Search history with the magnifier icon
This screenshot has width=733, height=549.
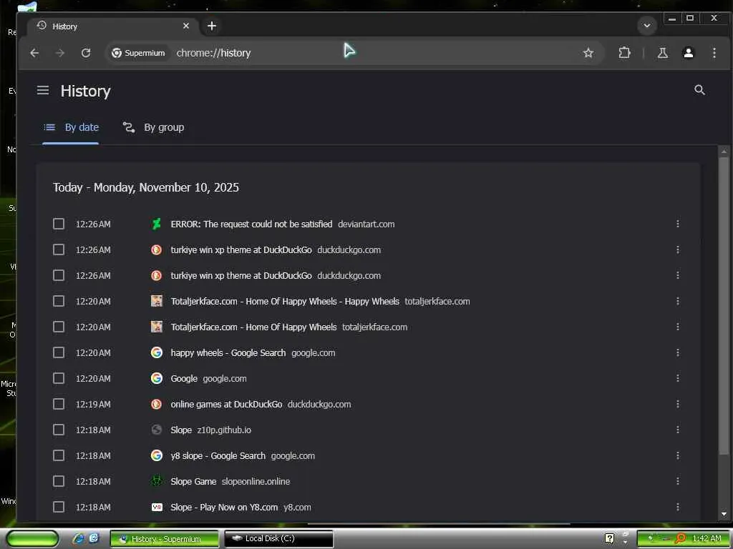[x=699, y=89]
